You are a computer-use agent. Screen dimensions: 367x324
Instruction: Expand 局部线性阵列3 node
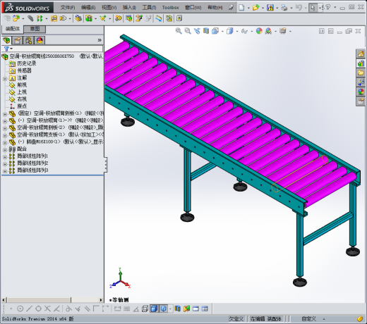coord(5,171)
